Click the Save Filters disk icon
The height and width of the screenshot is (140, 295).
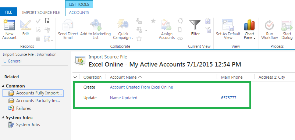click(x=208, y=21)
